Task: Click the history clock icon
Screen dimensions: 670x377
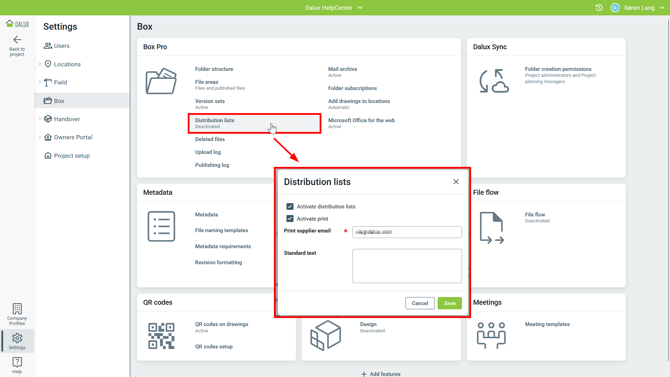Action: [599, 8]
